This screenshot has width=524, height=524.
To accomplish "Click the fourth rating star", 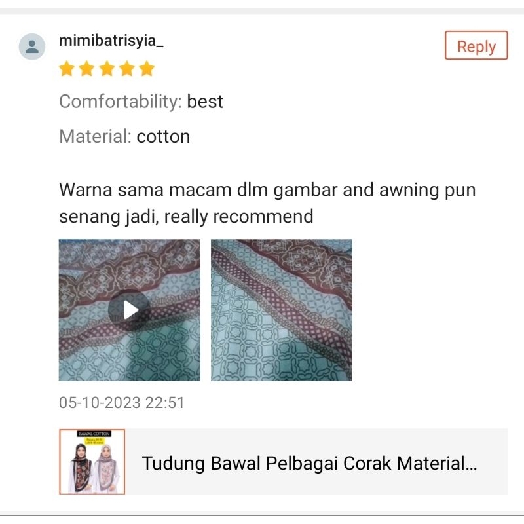I will click(127, 69).
